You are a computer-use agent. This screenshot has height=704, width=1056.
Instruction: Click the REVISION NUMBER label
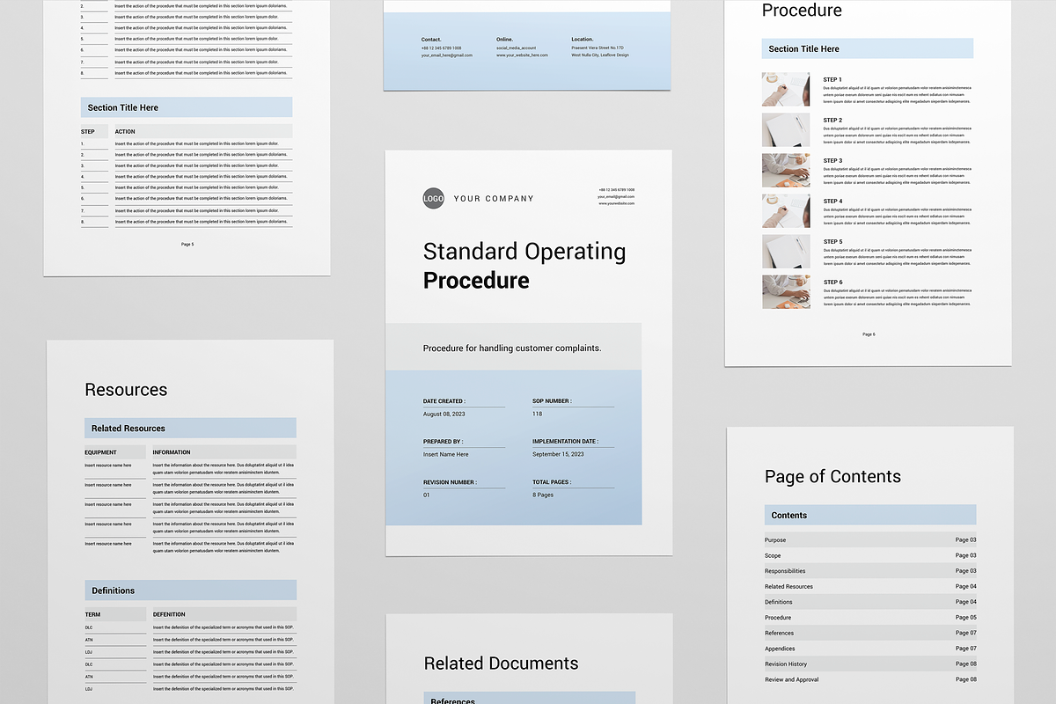[451, 482]
